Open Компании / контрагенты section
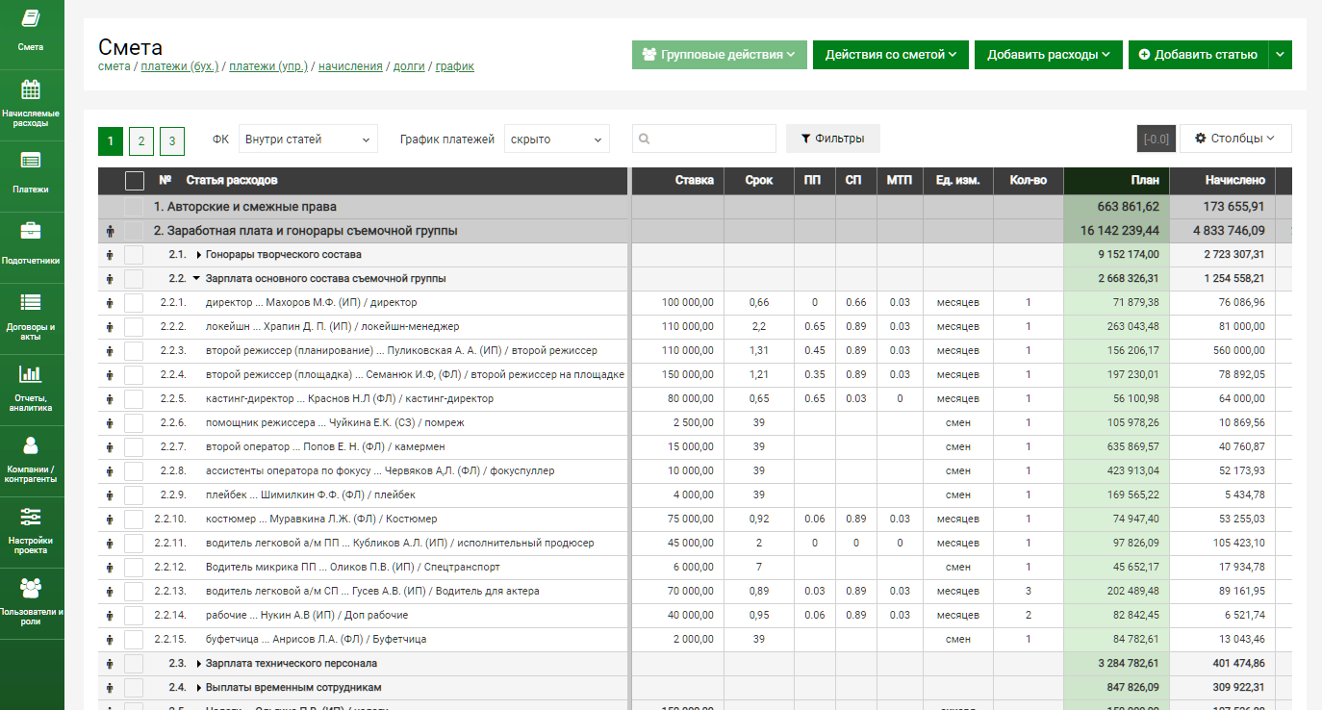1322x710 pixels. click(x=32, y=459)
